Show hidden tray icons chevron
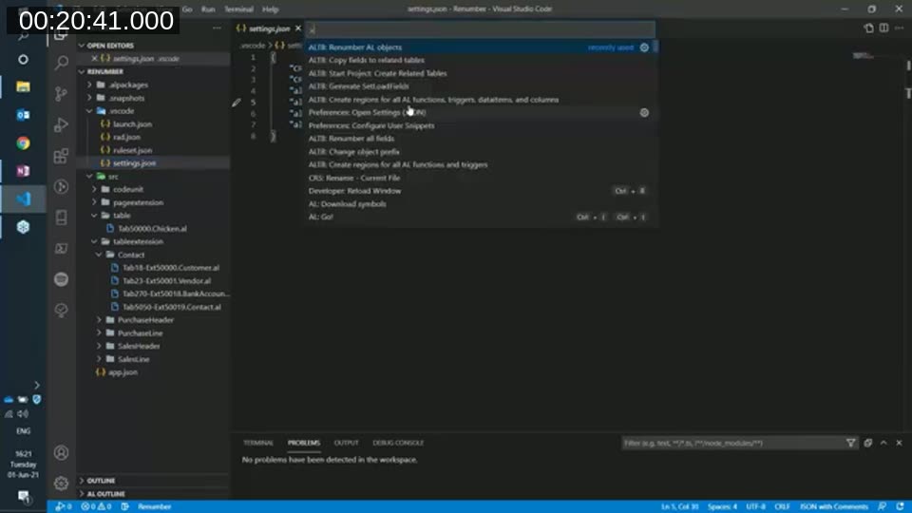 (x=37, y=385)
